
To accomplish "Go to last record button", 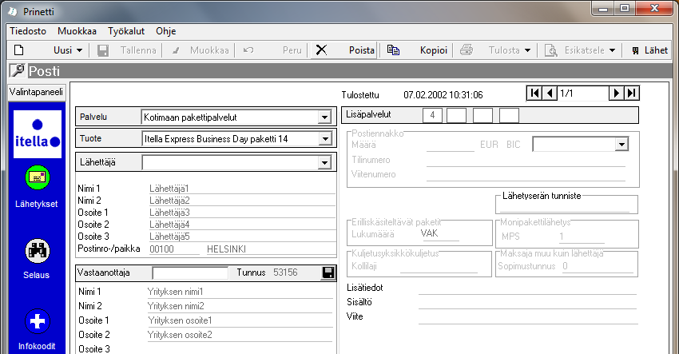I will tap(631, 93).
